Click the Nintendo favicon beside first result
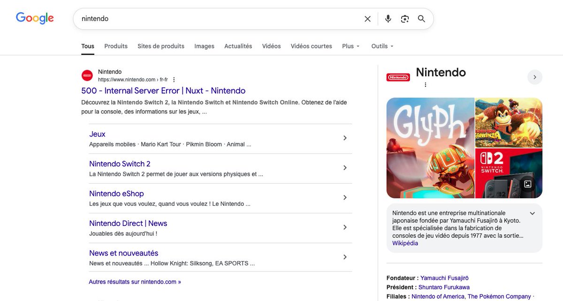563x301 pixels. pos(87,75)
